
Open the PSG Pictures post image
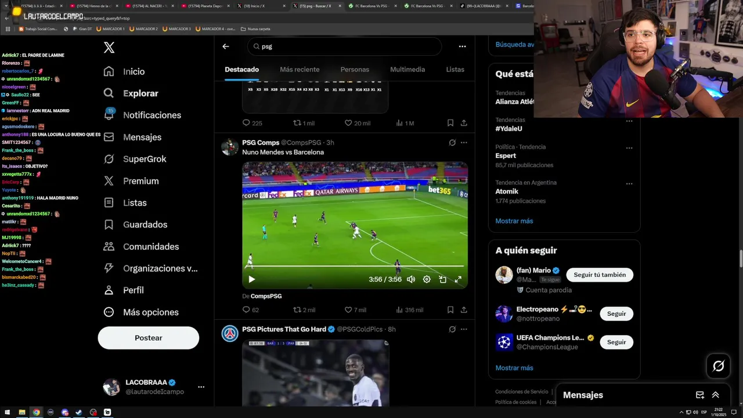coord(315,373)
